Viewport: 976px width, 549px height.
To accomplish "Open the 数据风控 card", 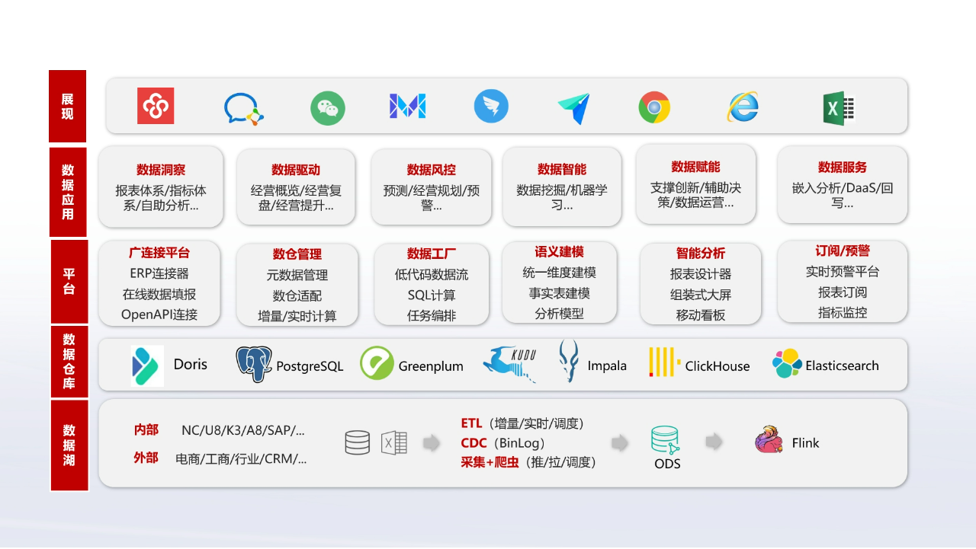I will (432, 187).
